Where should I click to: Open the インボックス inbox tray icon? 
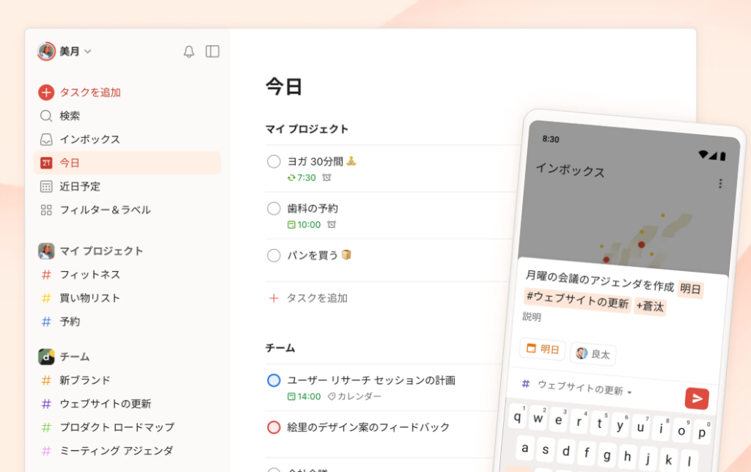tap(46, 139)
